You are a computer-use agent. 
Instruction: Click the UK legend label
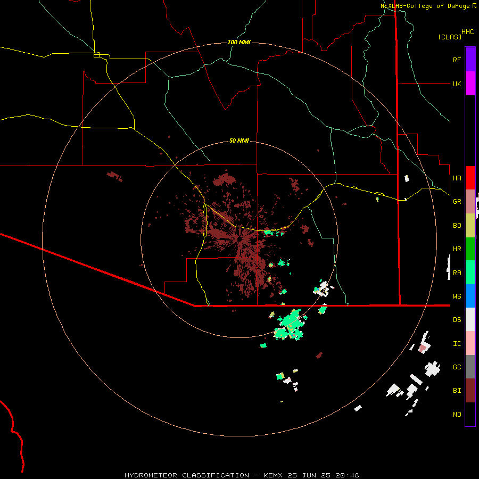pyautogui.click(x=457, y=84)
